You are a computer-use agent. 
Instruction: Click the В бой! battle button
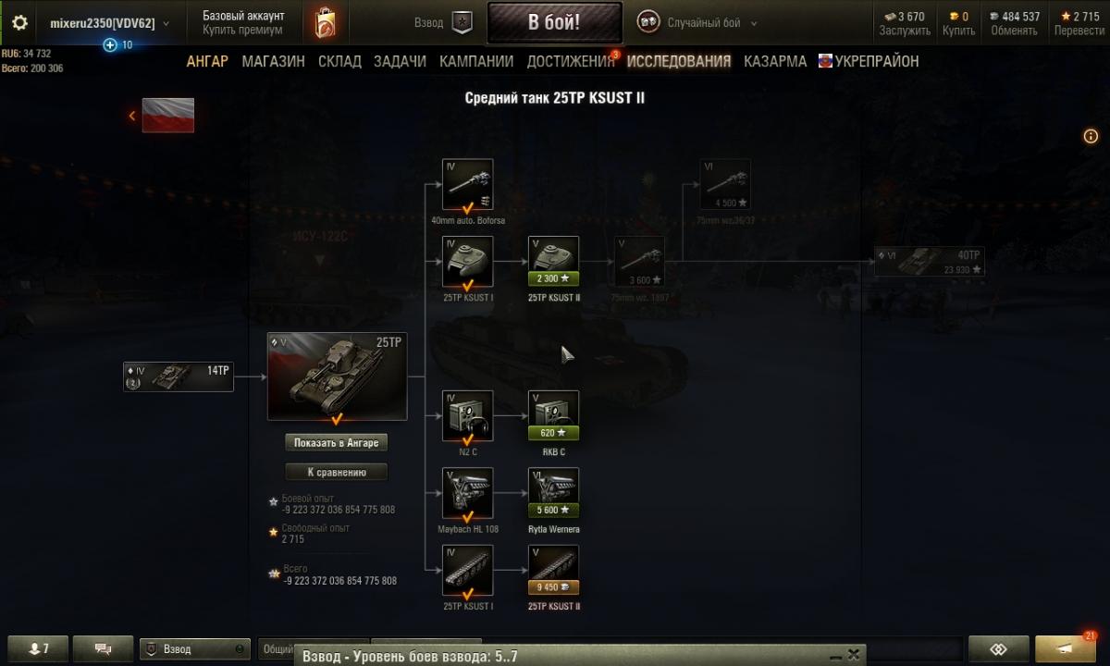554,23
